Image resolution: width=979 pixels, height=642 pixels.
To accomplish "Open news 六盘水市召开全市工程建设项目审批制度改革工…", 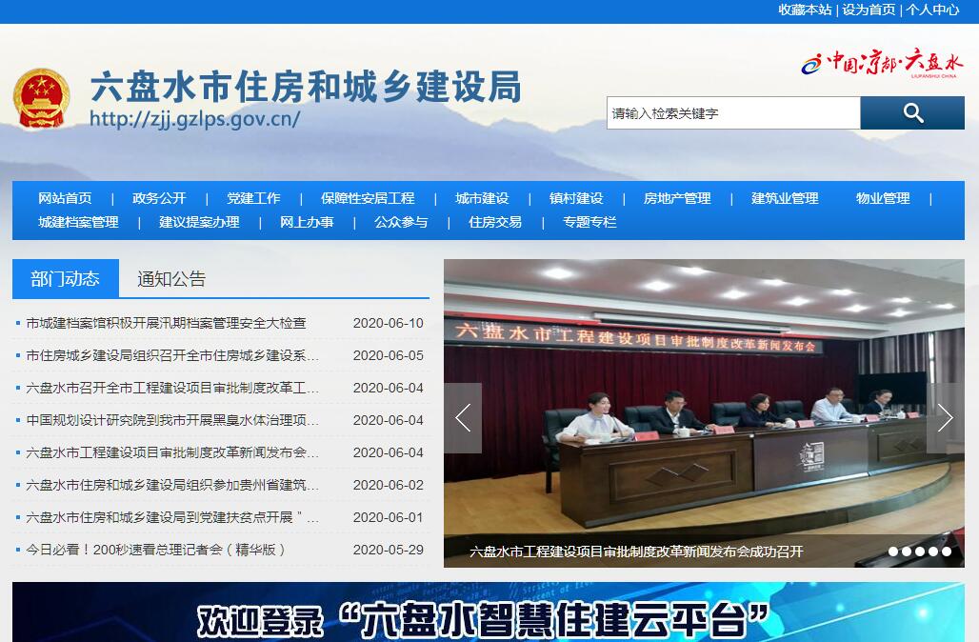I will coord(172,389).
